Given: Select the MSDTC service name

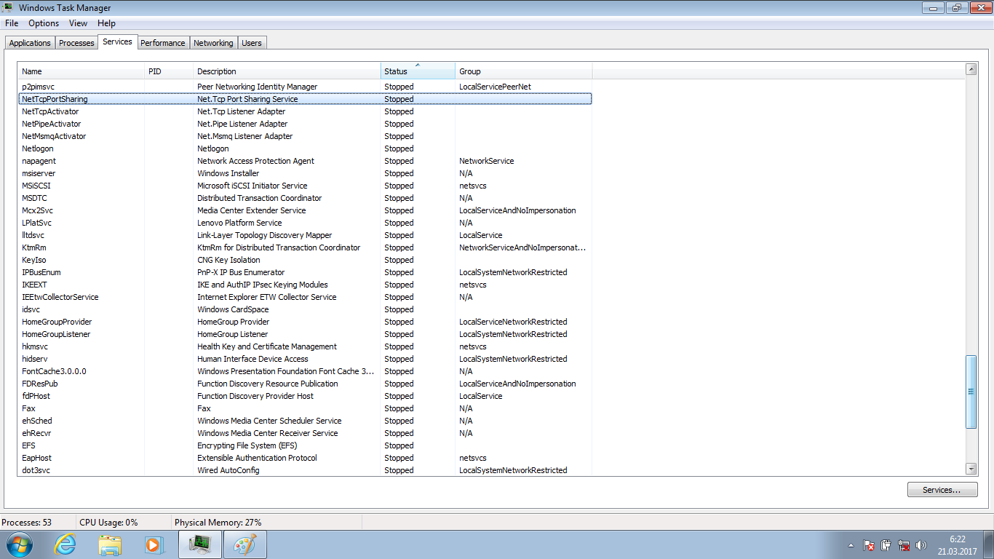Looking at the screenshot, I should [x=34, y=198].
